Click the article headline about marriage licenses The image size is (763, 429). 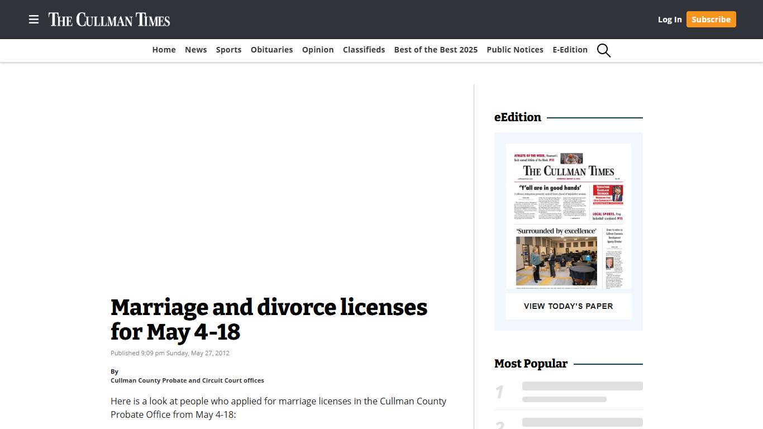pos(269,320)
